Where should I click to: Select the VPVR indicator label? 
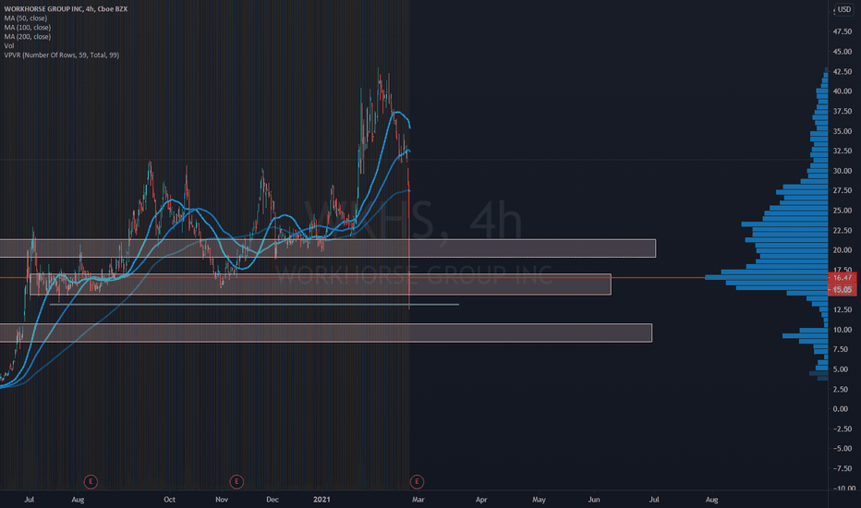coord(62,54)
